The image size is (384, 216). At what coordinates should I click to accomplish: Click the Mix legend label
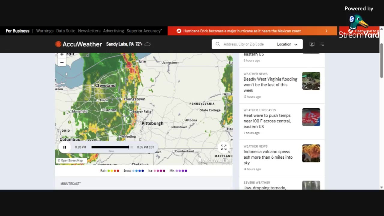coord(172,171)
